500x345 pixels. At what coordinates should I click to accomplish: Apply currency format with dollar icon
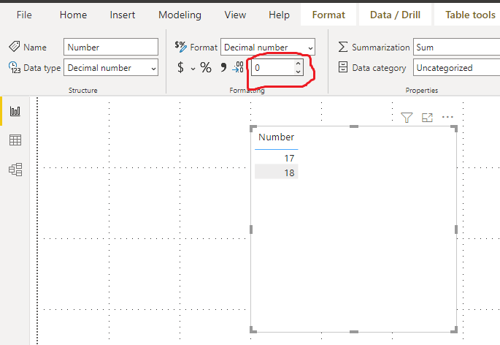[x=181, y=67]
